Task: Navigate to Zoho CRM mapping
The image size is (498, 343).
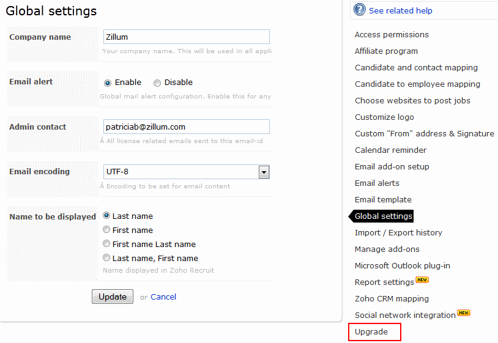Action: (x=392, y=299)
